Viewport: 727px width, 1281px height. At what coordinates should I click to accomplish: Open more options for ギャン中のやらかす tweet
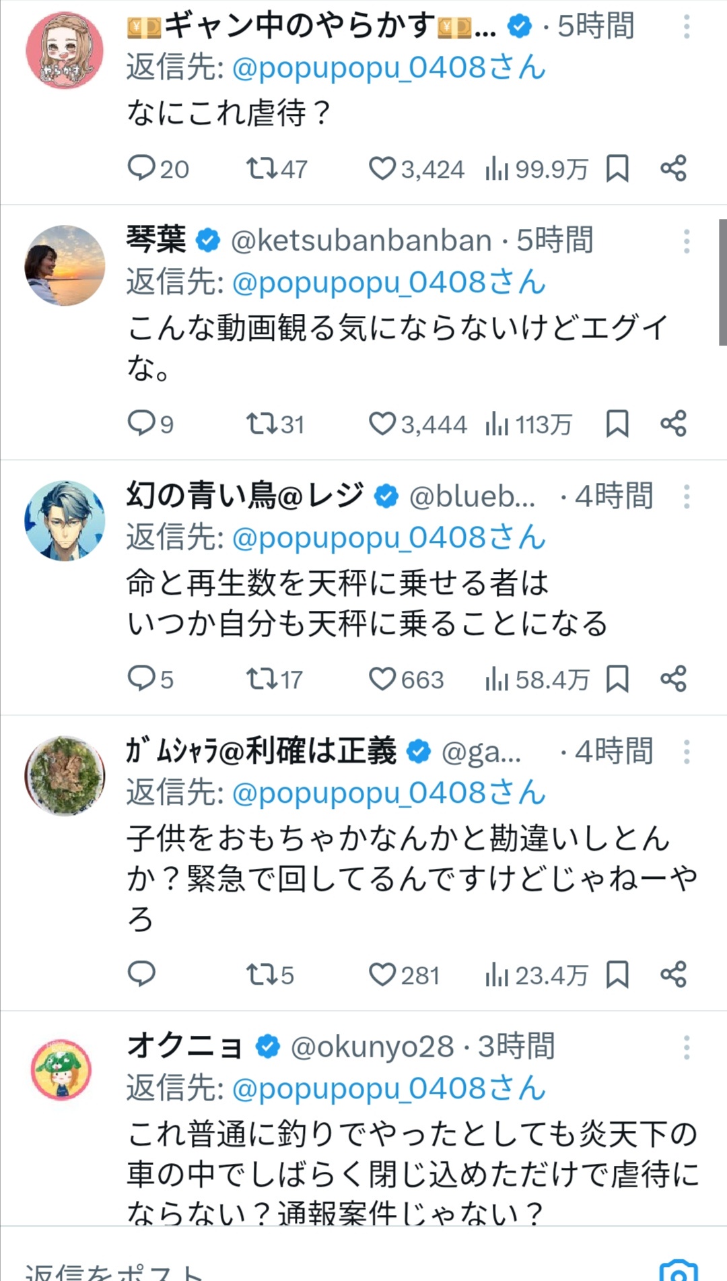686,27
